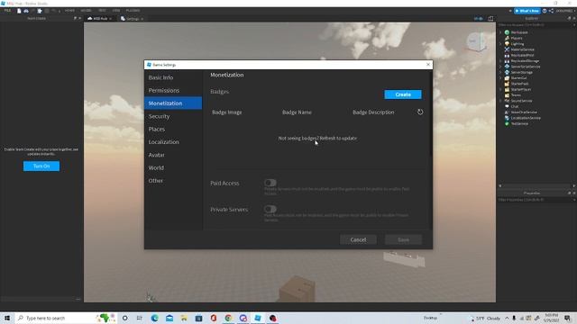Cancel the Game Settings dialog

(x=358, y=239)
